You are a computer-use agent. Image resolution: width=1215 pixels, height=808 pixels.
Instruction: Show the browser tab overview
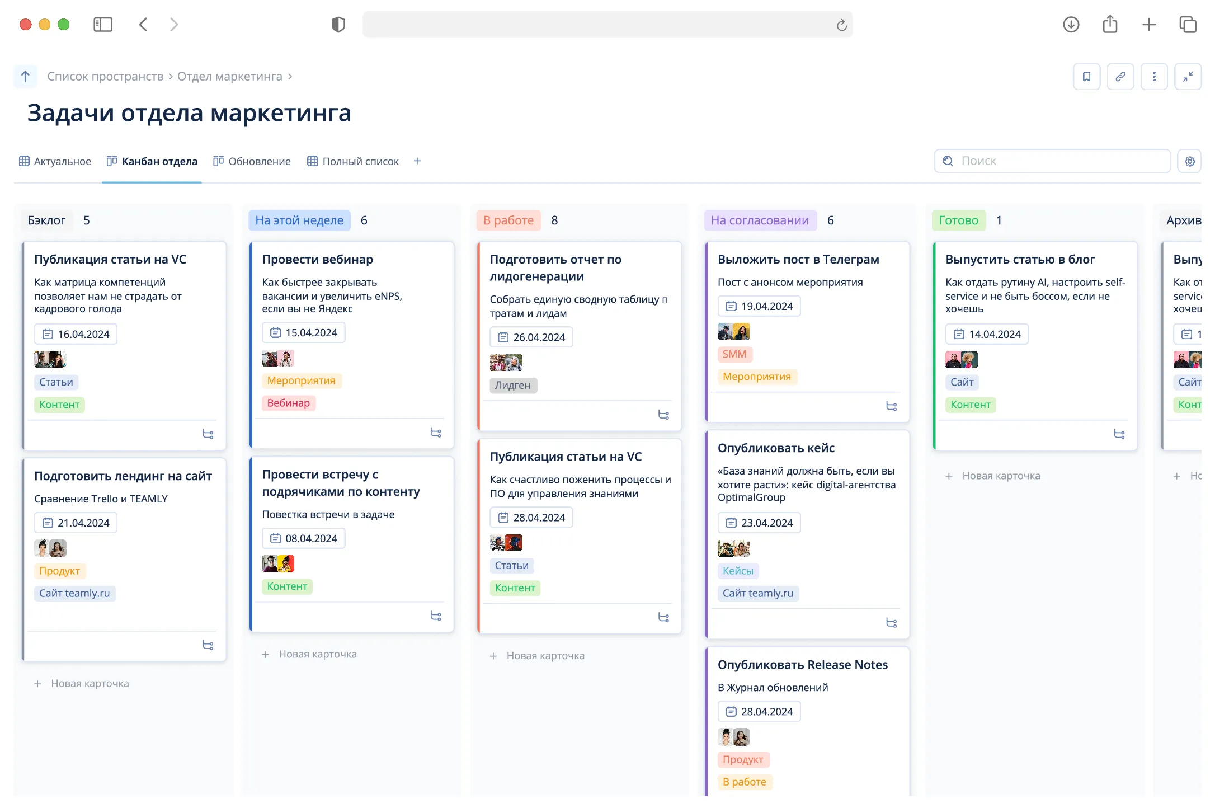1188,25
